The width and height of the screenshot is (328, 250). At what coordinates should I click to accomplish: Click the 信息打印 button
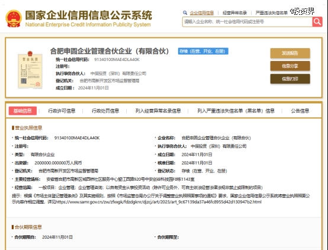pos(290,79)
